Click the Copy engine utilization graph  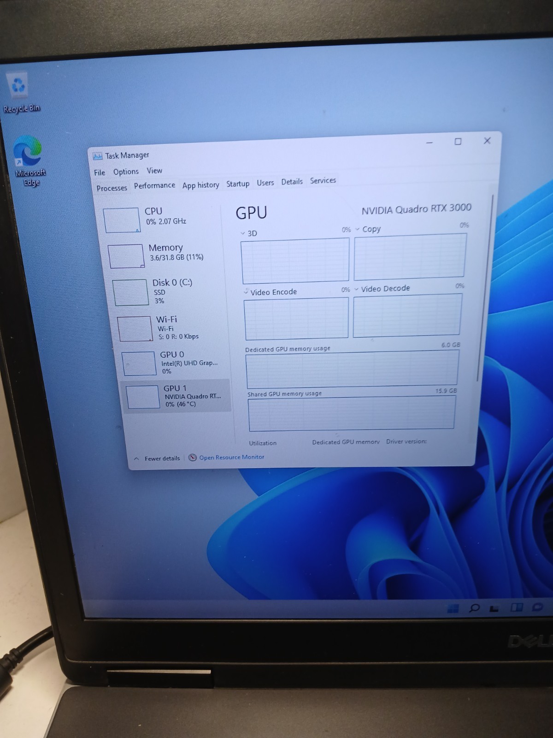click(410, 256)
